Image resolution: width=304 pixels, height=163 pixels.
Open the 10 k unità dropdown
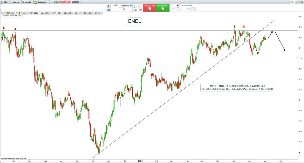click(27, 2)
